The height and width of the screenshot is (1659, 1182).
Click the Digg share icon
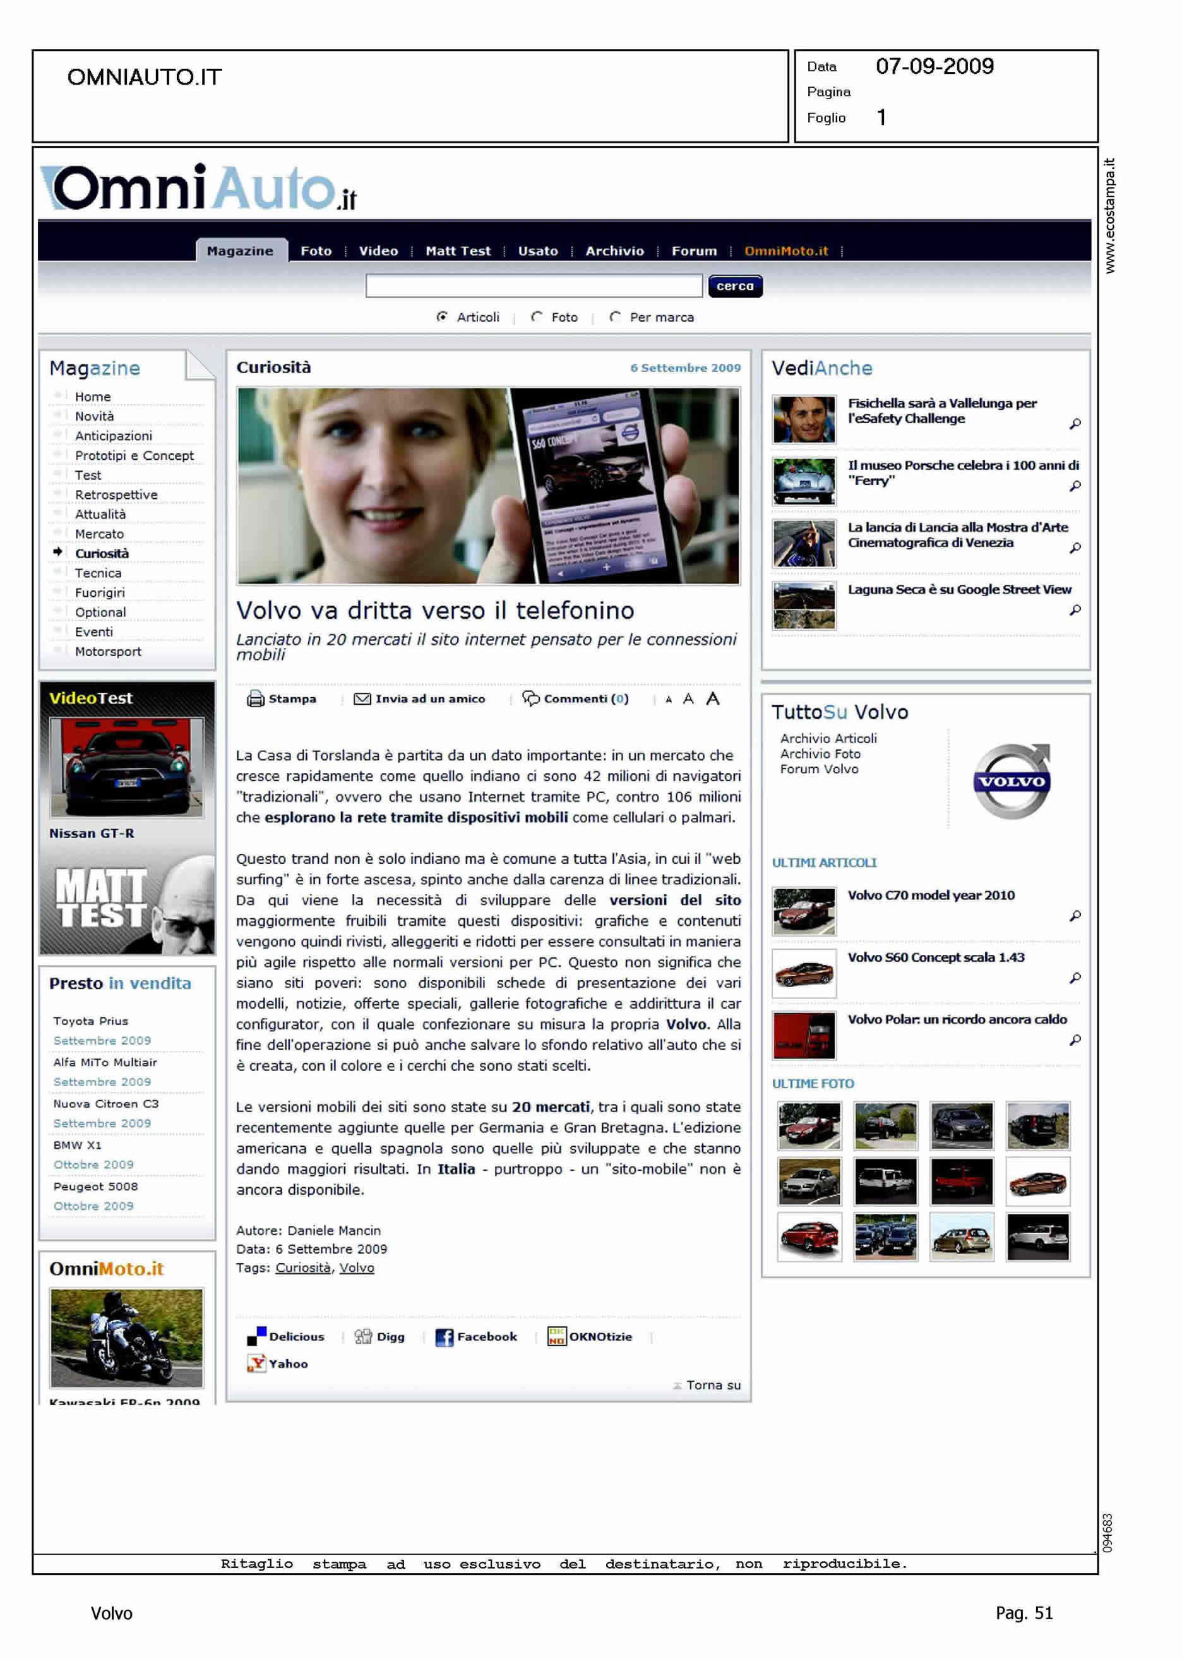[x=362, y=1336]
